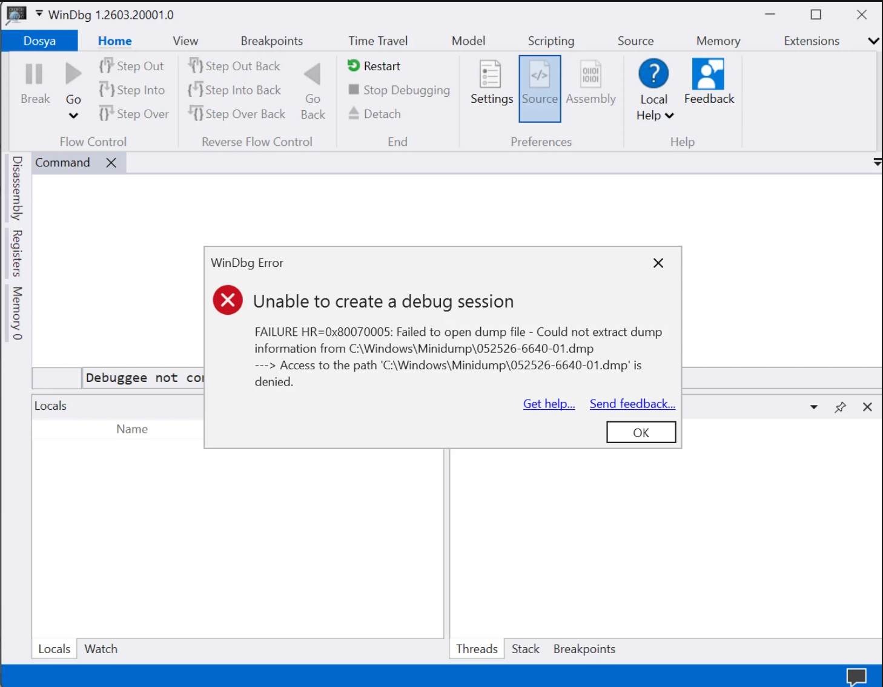Open the Feedback hub button
The height and width of the screenshot is (687, 883).
click(x=709, y=83)
